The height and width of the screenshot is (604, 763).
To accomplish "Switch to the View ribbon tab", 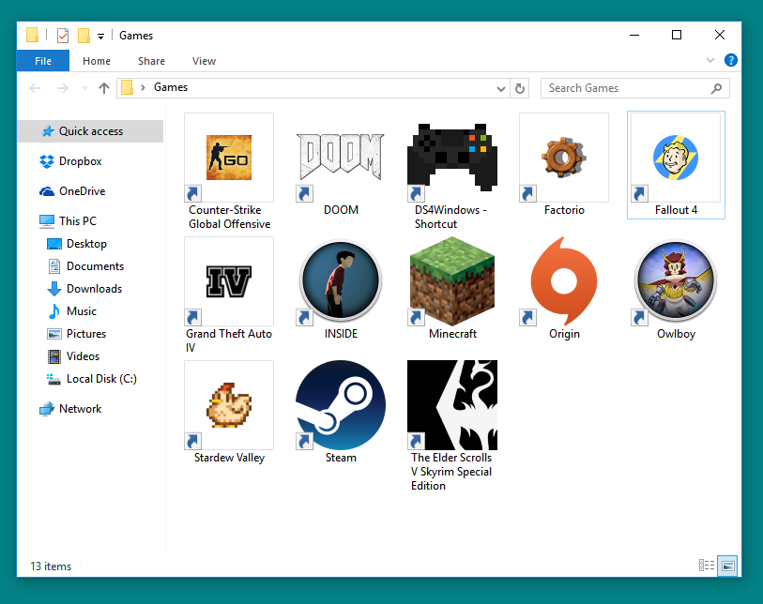I will [204, 60].
